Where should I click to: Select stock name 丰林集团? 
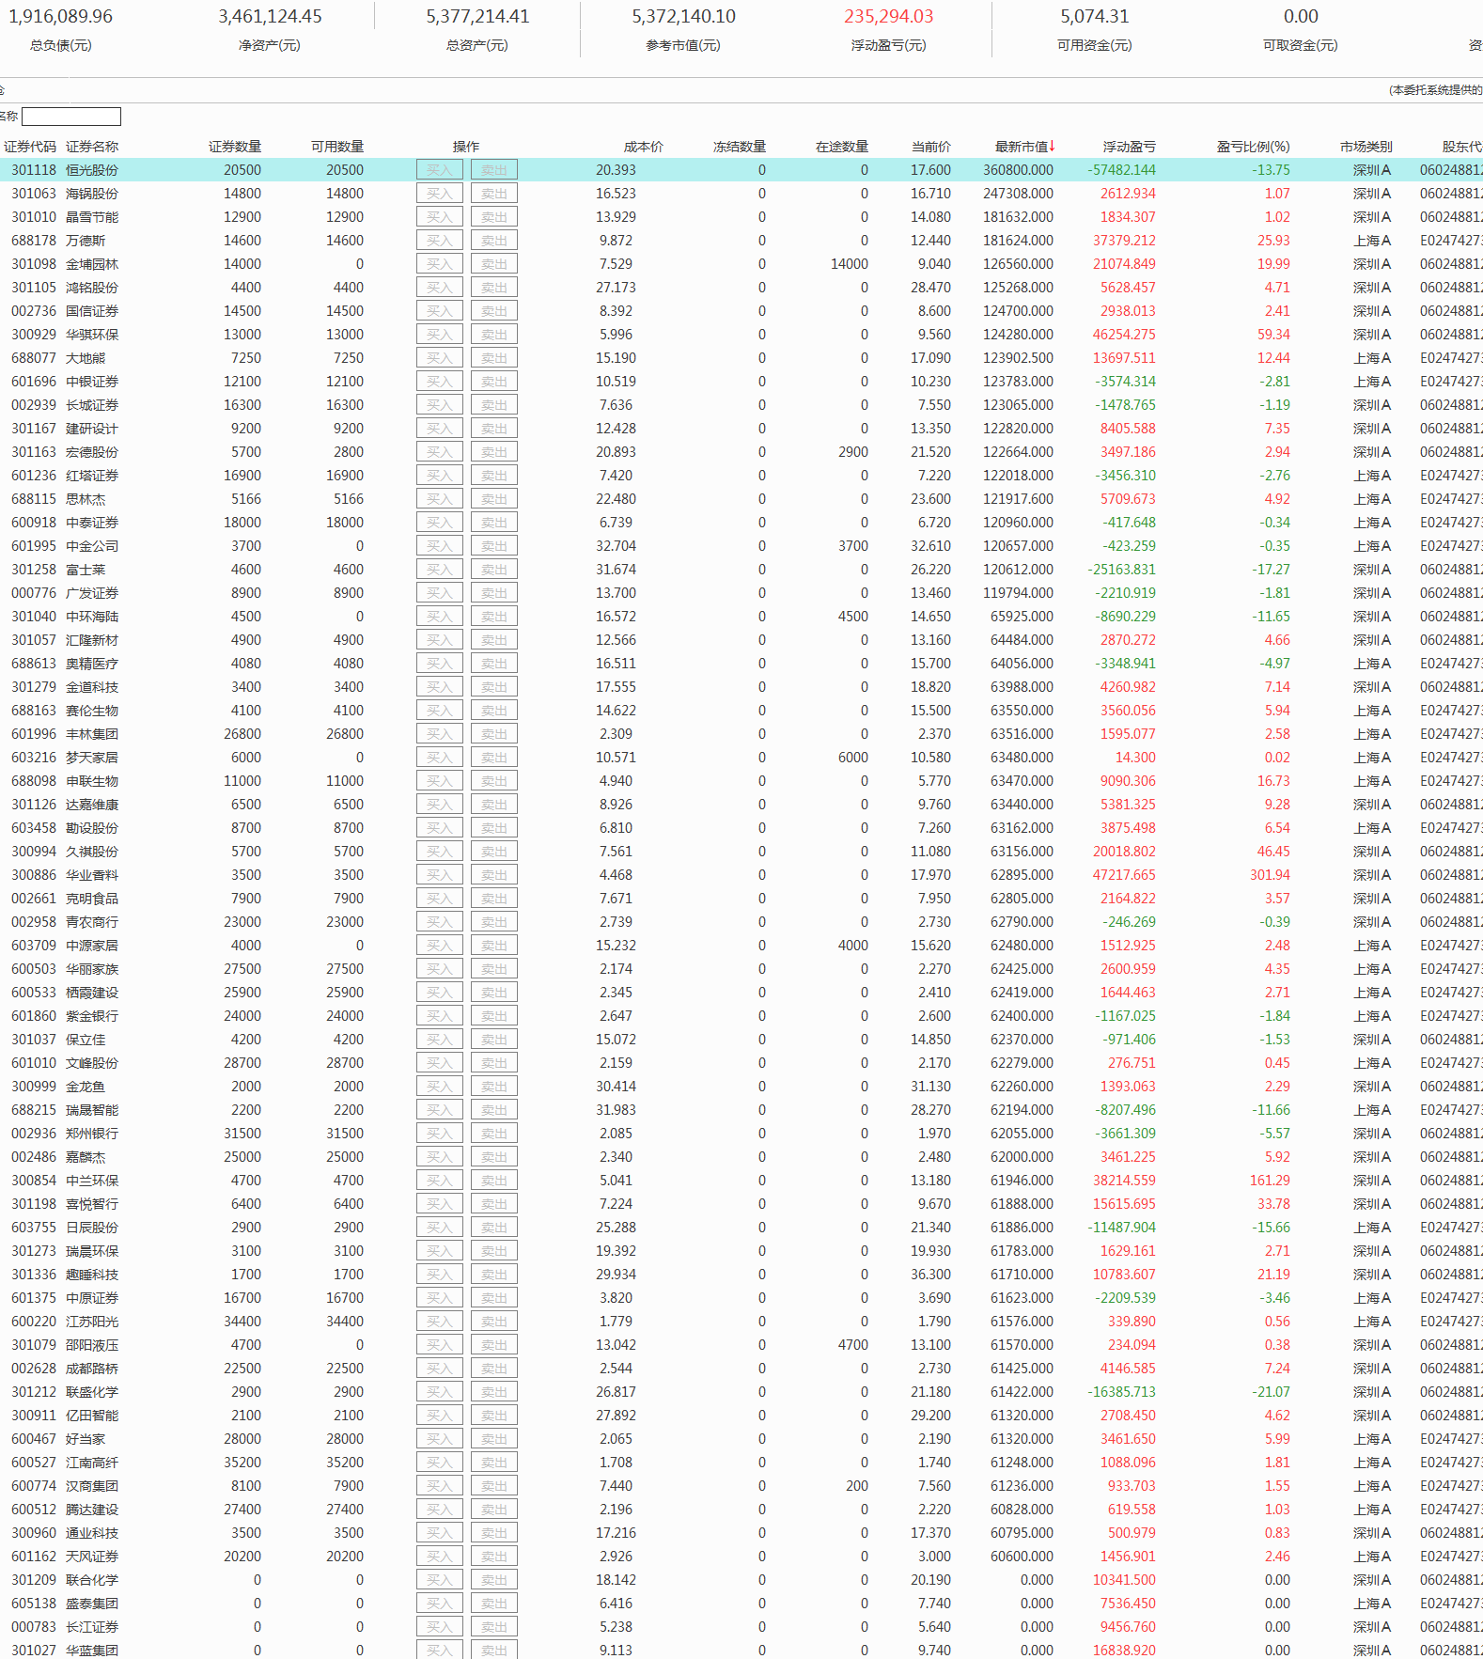[92, 734]
